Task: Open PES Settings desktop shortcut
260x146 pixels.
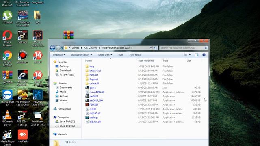Action: point(23,37)
